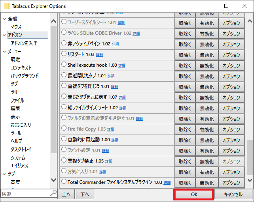
Task: Open the バックグラウンド menu settings
Action: click(25, 76)
